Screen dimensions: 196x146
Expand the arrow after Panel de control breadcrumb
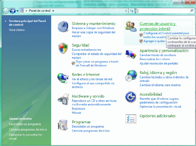53,11
